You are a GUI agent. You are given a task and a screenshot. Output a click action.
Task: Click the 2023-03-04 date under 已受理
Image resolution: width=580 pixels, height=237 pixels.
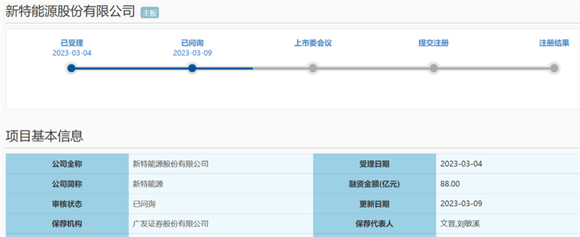72,53
